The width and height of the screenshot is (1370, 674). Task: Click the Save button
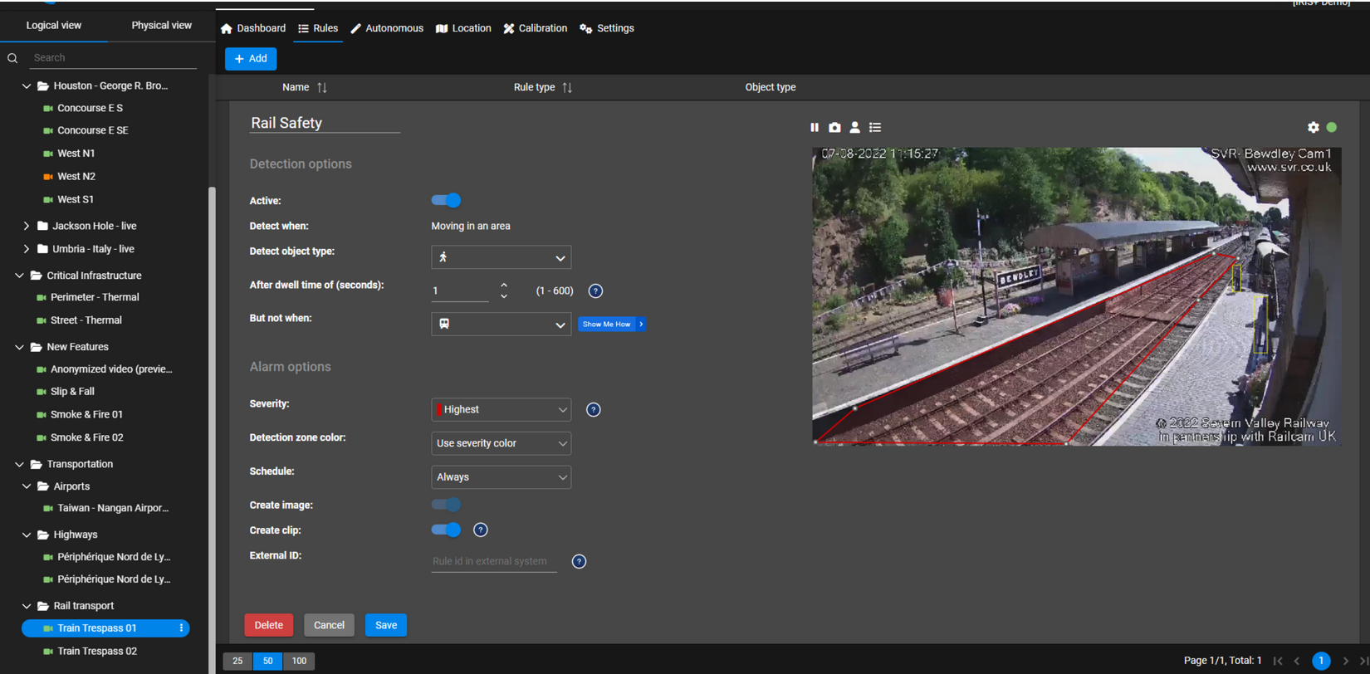[385, 625]
